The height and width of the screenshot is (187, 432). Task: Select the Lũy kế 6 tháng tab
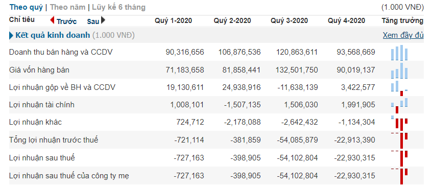tap(119, 7)
